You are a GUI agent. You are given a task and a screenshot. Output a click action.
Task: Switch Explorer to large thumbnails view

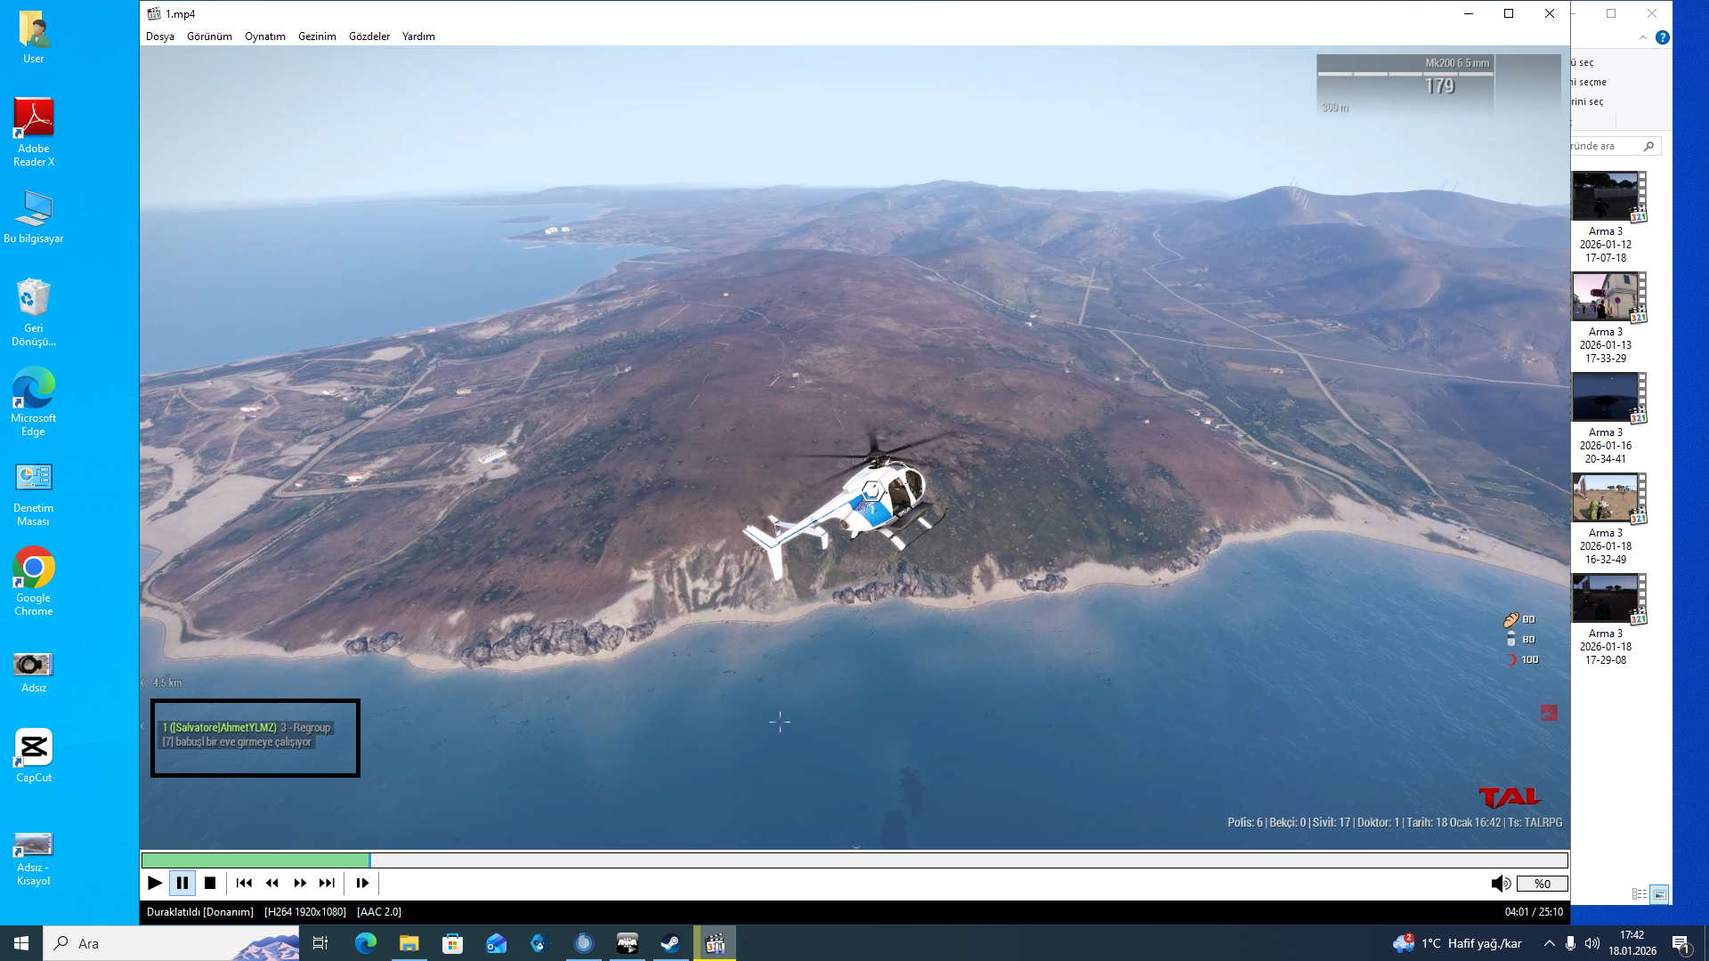(x=1659, y=894)
